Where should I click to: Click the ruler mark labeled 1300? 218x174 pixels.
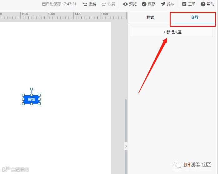tap(78, 14)
